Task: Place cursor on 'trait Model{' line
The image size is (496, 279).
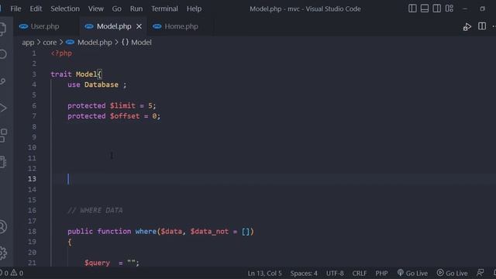Action: point(76,74)
